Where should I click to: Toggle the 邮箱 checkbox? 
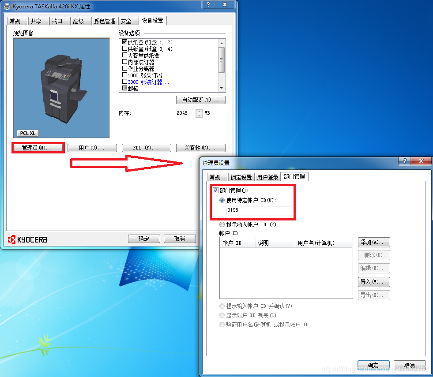(x=124, y=88)
